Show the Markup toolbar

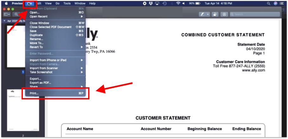click(x=224, y=14)
